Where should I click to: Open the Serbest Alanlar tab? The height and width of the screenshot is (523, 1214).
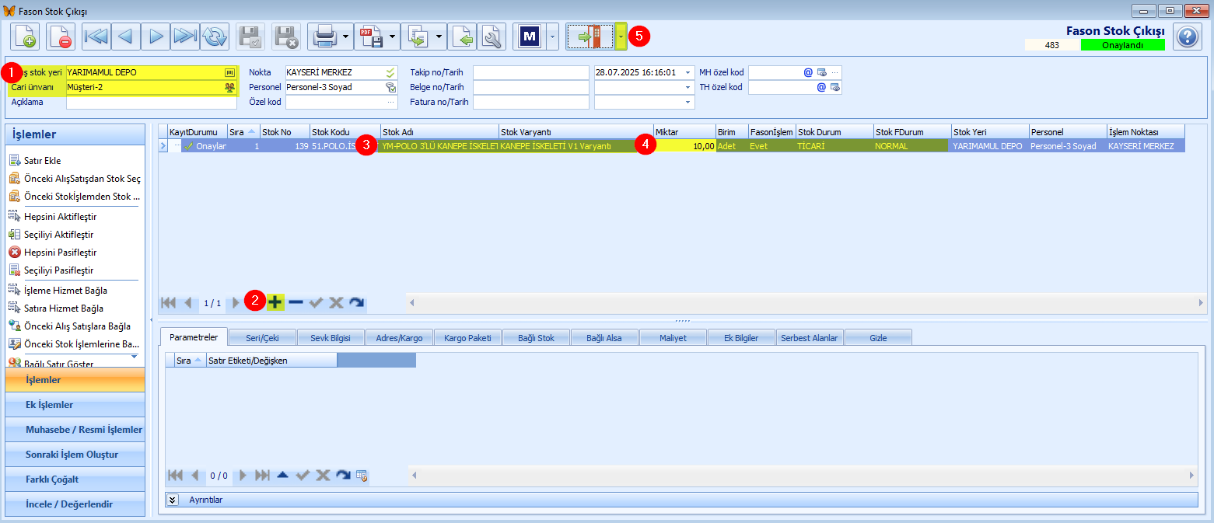[x=810, y=338]
